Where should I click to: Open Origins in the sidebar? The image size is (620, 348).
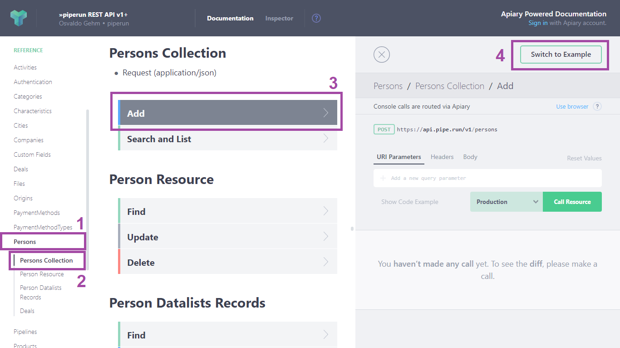click(23, 198)
